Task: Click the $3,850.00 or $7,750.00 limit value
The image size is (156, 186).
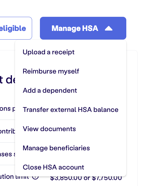Action: click(86, 178)
